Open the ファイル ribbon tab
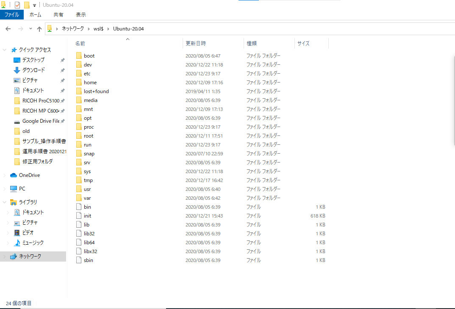Viewport: 455px width, 309px height. point(11,14)
